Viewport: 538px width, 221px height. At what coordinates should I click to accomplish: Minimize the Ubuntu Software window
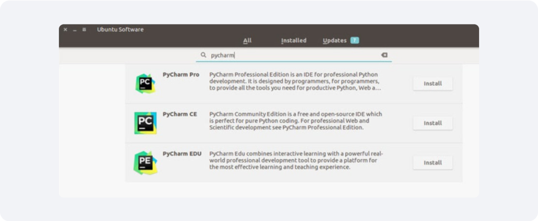[75, 30]
